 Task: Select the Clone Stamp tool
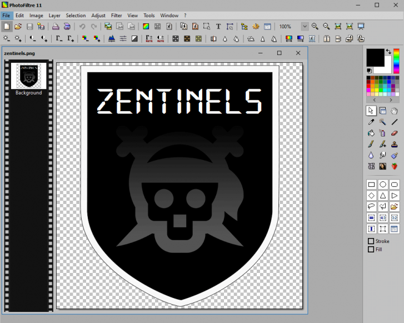click(x=395, y=144)
